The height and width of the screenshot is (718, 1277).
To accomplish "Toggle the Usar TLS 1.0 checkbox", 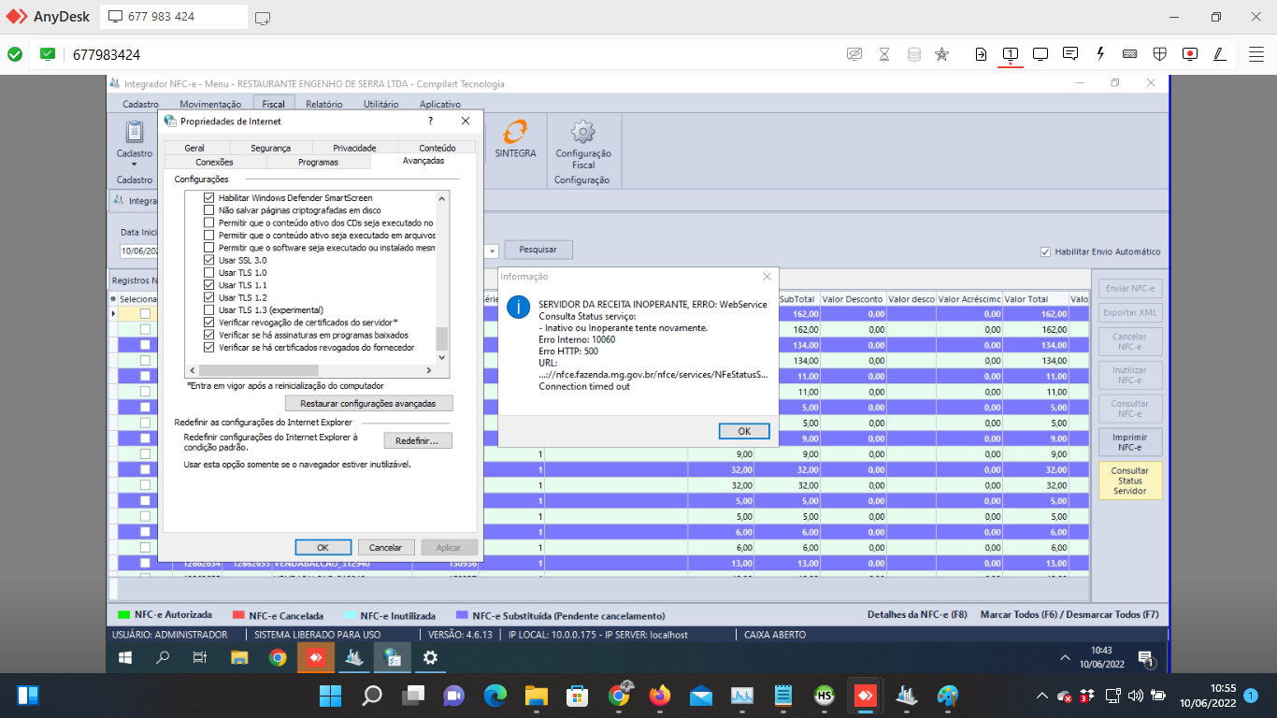I will click(209, 272).
